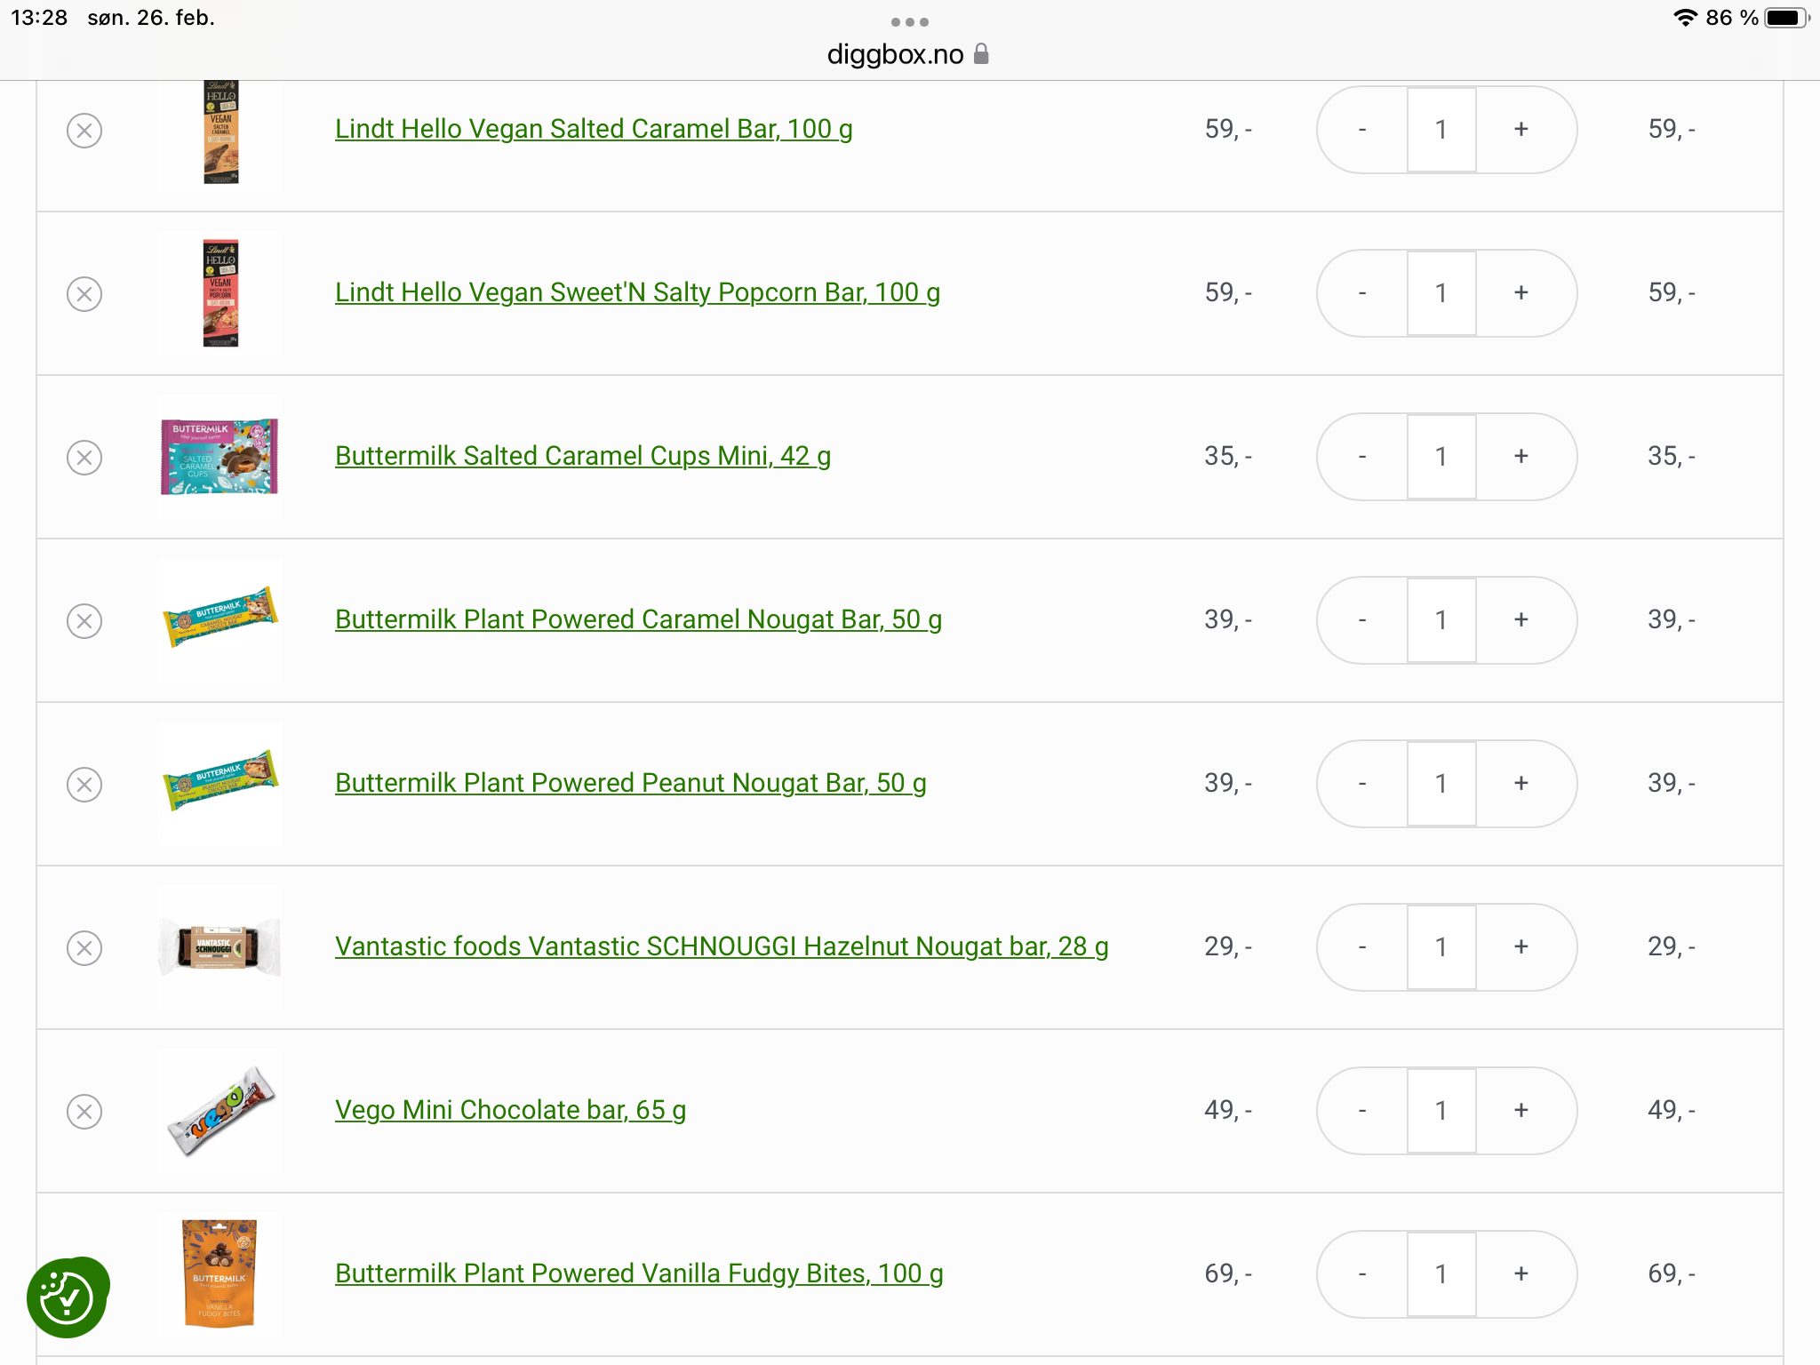Increase quantity of Buttermilk Salted Caramel Cups
Screen dimensions: 1820x1365
(x=1521, y=456)
